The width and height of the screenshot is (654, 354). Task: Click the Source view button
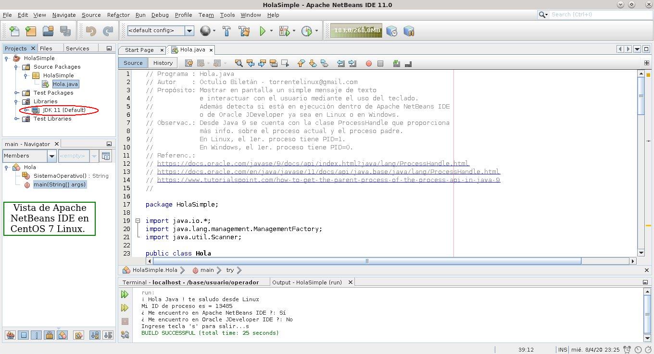click(133, 63)
